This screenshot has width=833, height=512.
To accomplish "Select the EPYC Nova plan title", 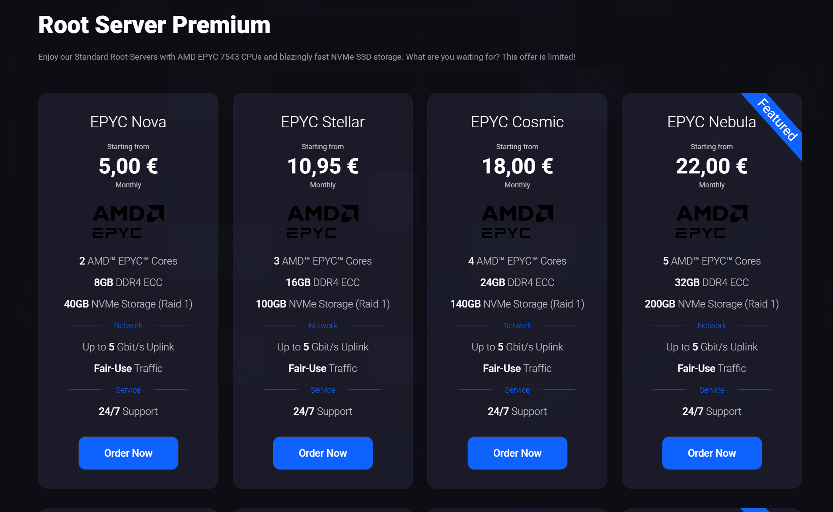I will [128, 122].
